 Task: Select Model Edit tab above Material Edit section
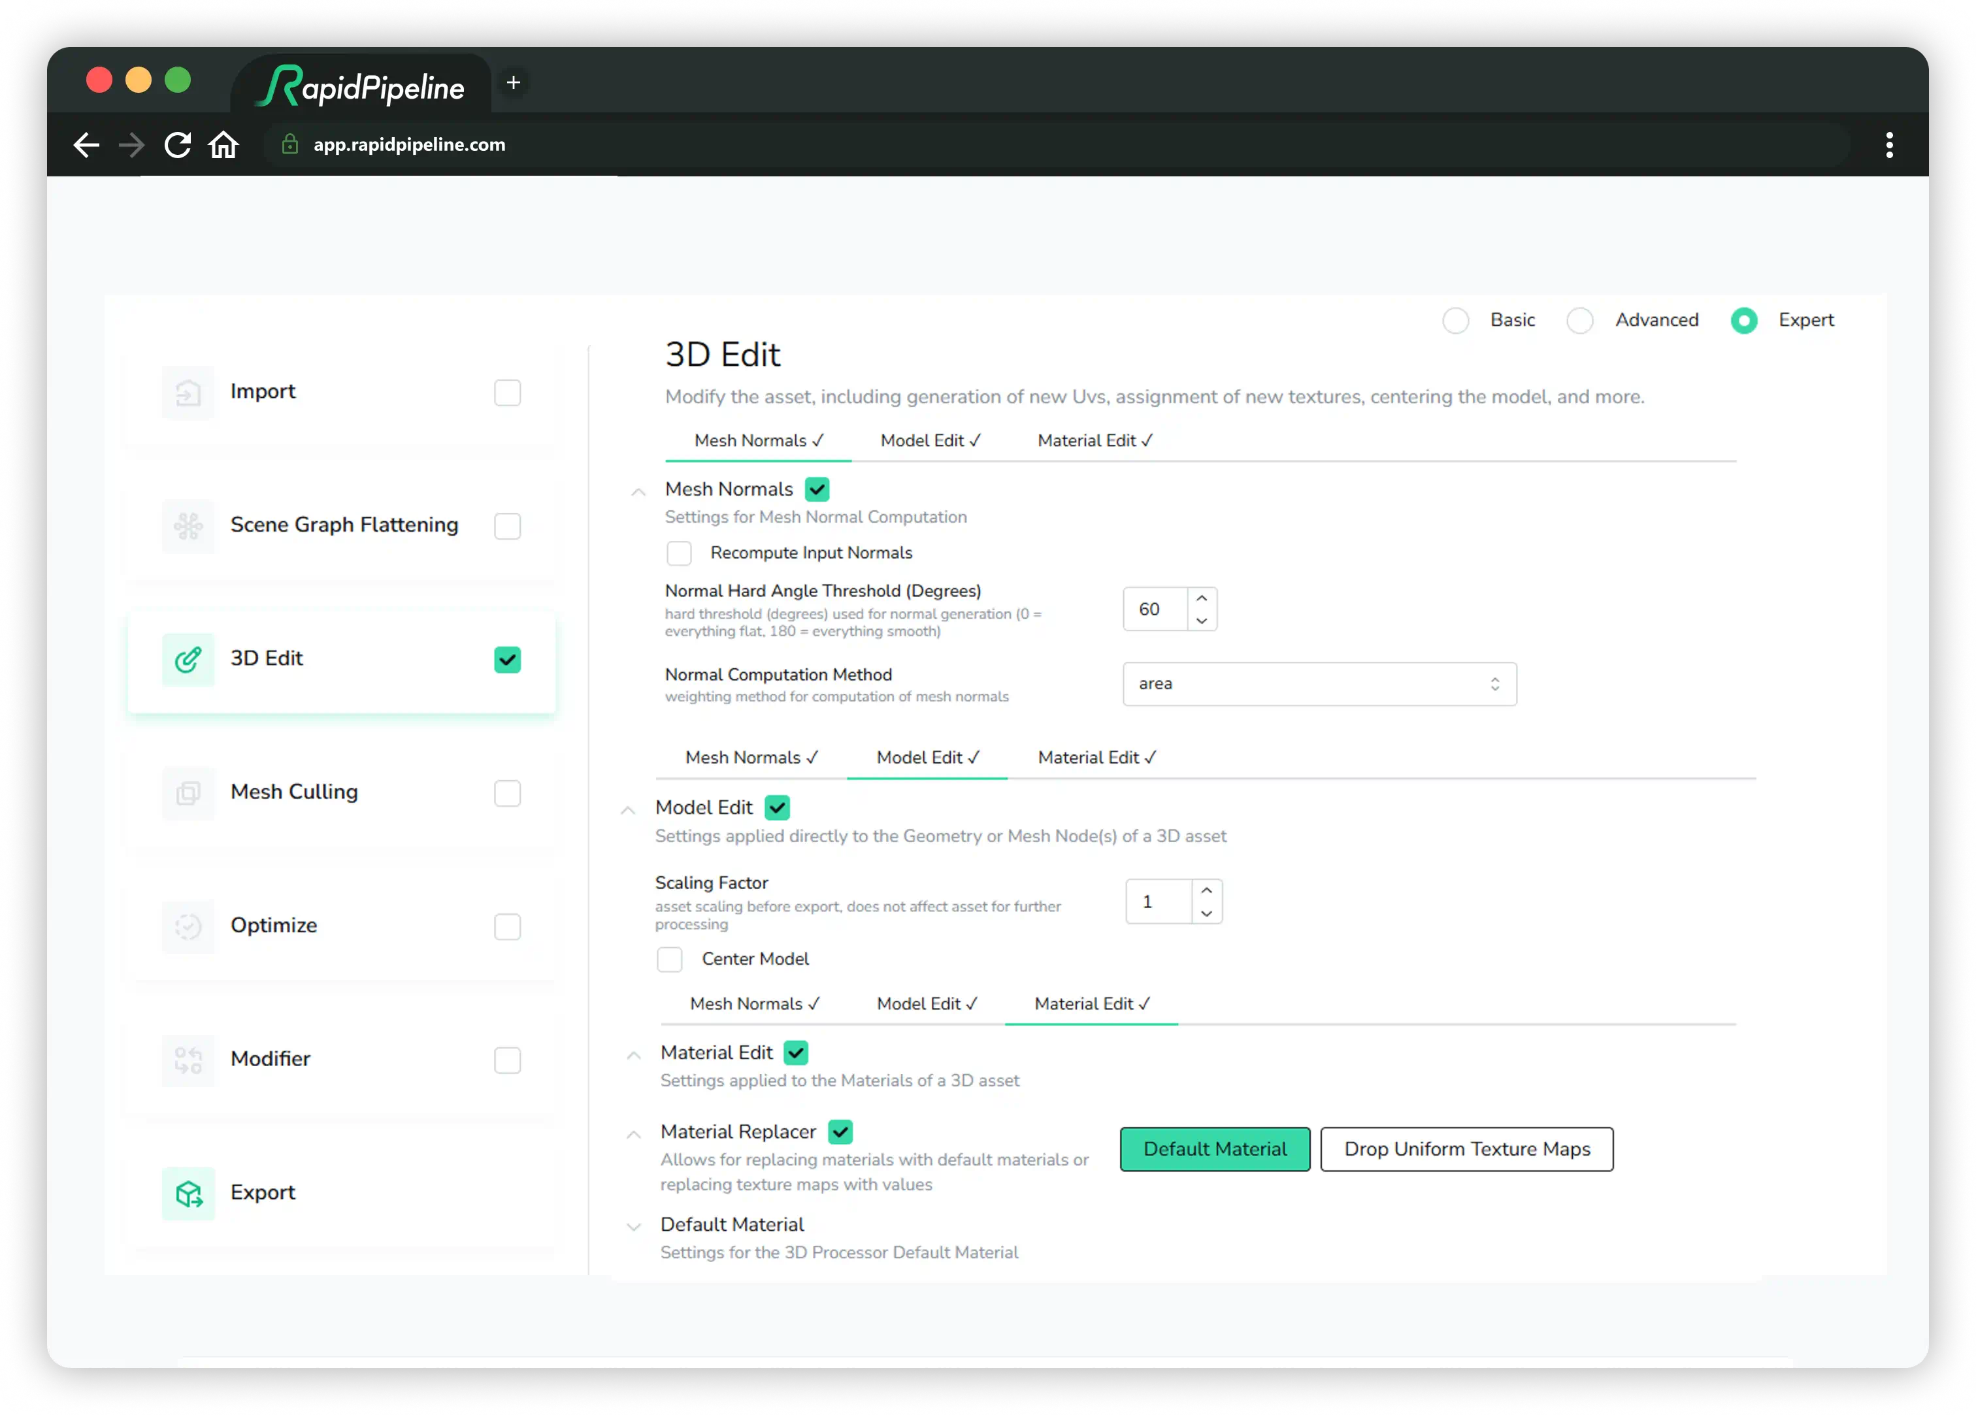(926, 1005)
